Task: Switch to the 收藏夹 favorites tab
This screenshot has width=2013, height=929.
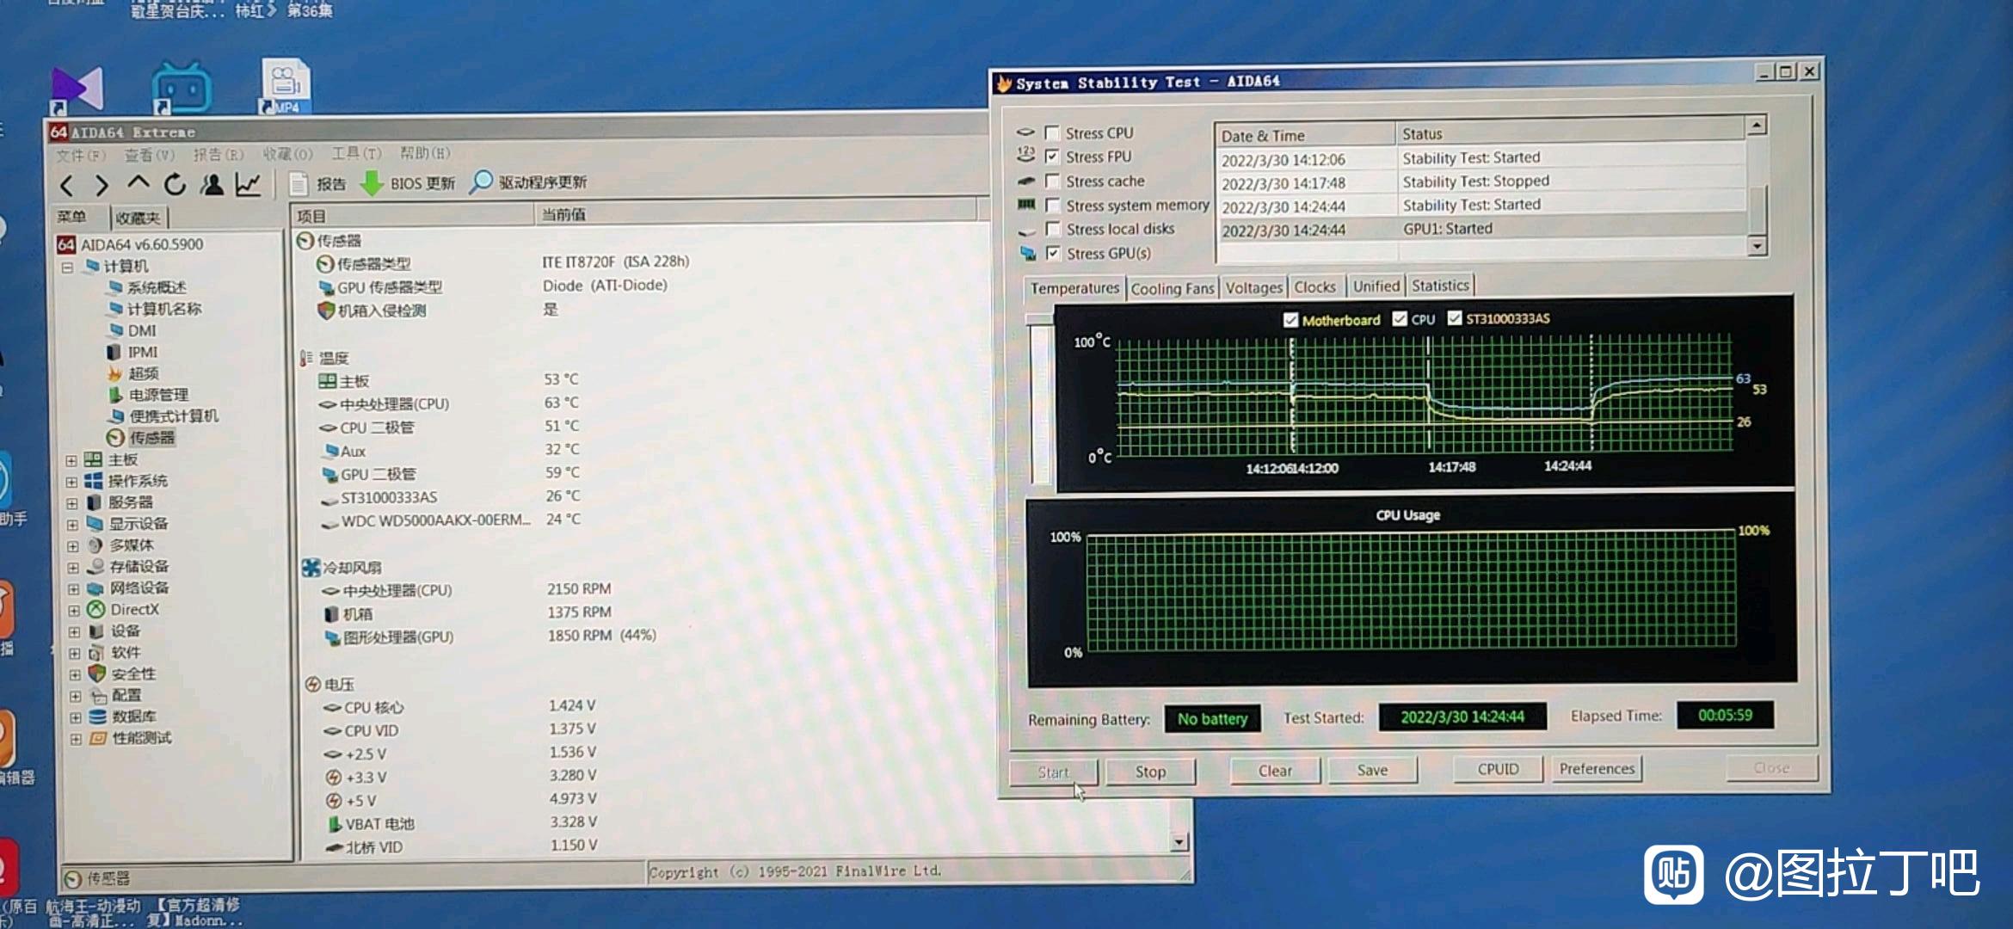Action: tap(138, 218)
